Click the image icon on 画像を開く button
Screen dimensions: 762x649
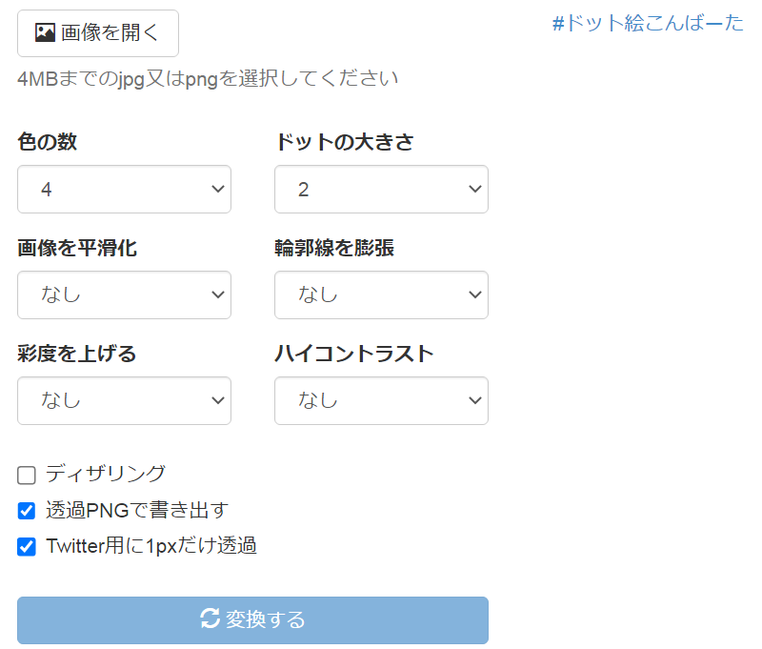point(45,33)
